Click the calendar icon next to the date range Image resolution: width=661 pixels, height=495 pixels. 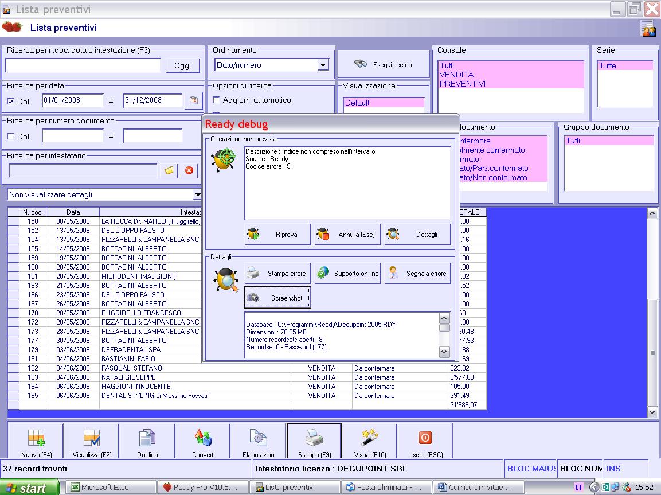[x=194, y=100]
